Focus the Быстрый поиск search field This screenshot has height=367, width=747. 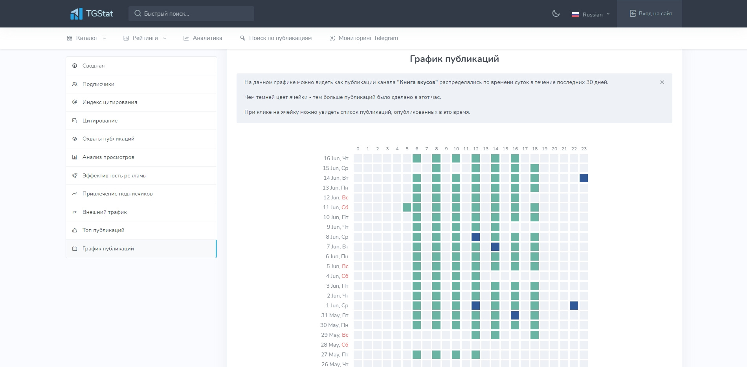[191, 14]
